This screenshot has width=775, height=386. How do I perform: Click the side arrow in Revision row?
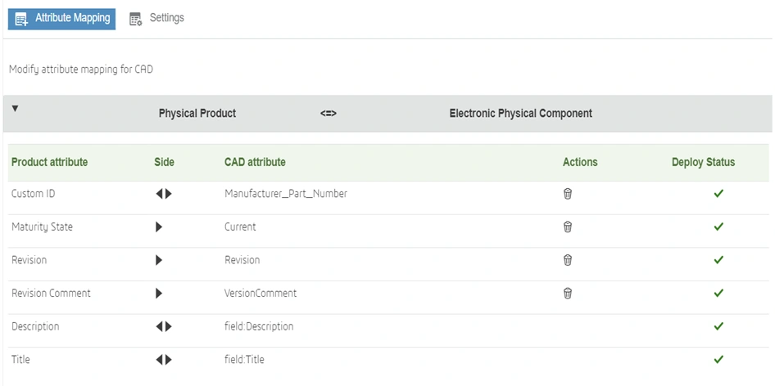point(159,260)
